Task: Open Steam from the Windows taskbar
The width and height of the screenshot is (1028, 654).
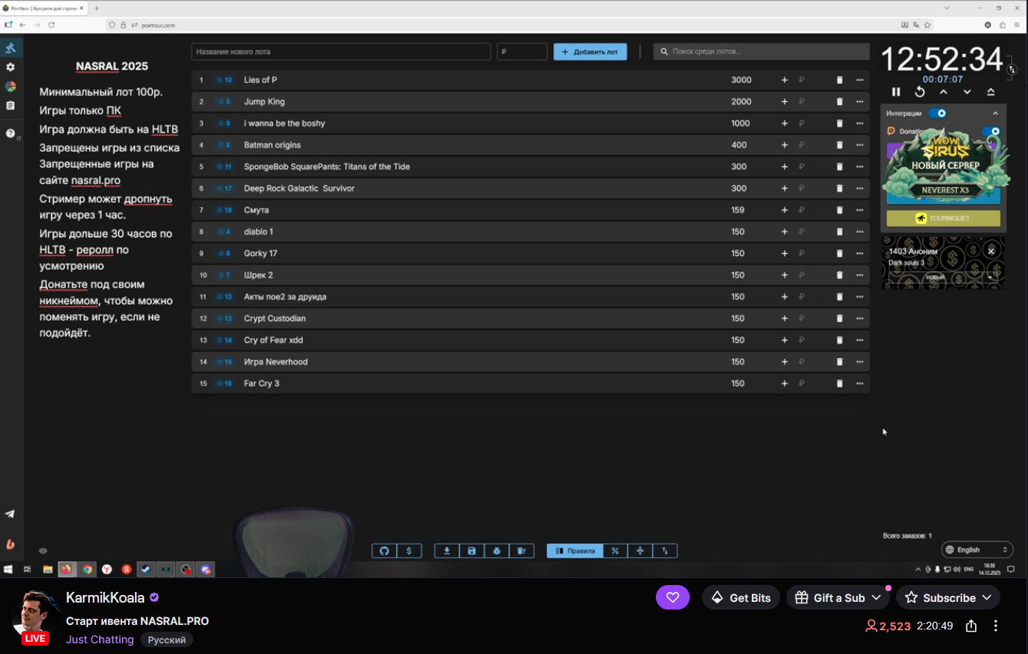Action: (x=145, y=570)
